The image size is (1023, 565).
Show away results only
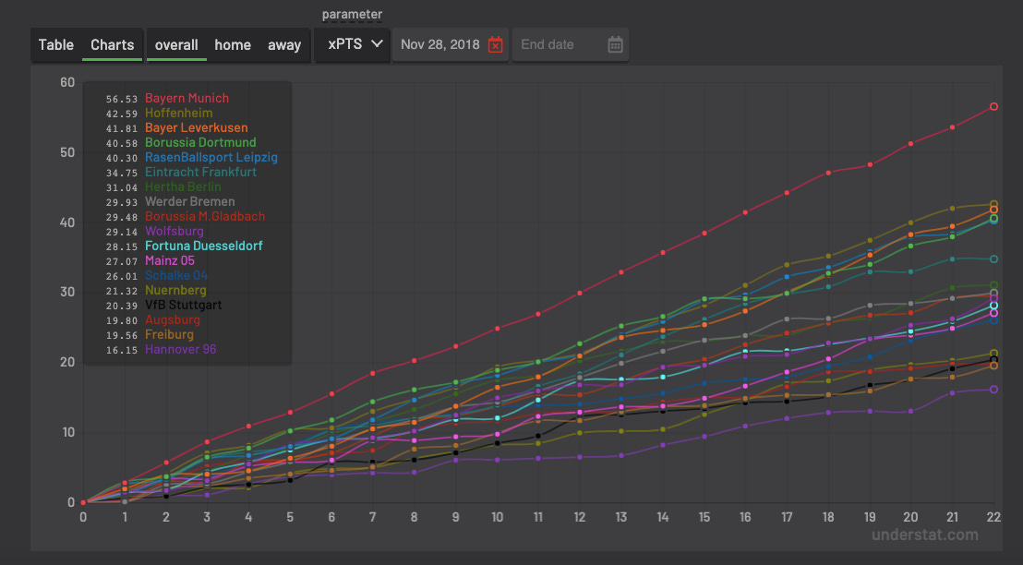pos(284,45)
